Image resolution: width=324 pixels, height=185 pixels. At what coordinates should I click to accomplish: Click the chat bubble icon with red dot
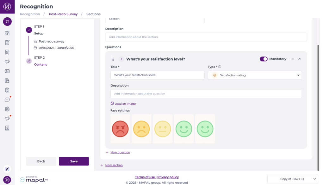pyautogui.click(x=7, y=100)
